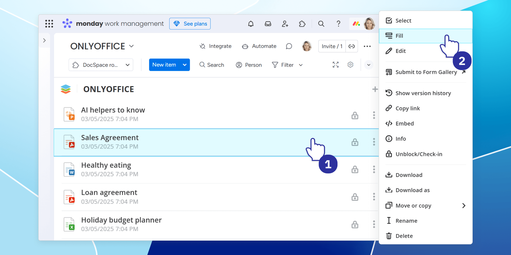This screenshot has width=511, height=255.
Task: Click the lock icon for Healthy eating
Action: click(355, 169)
